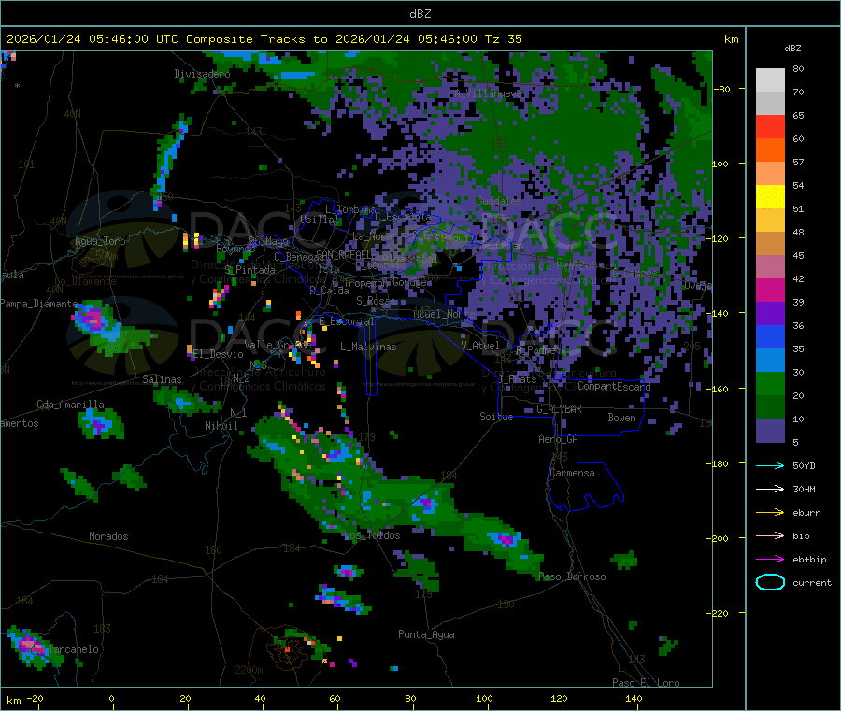Click the 'Atuel_Norte' place label
The height and width of the screenshot is (711, 841).
(x=444, y=314)
